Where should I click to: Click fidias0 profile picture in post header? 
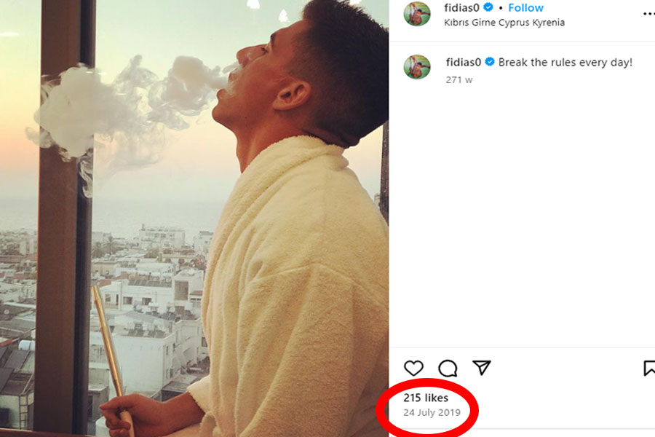tap(417, 13)
